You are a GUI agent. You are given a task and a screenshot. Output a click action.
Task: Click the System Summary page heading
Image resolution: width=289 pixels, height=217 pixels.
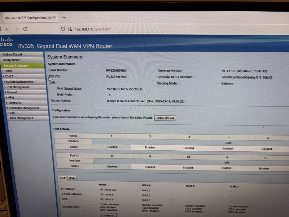(65, 57)
